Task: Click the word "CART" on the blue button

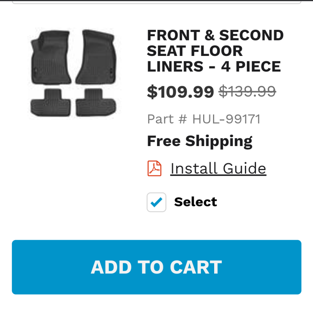Action: coord(196,267)
